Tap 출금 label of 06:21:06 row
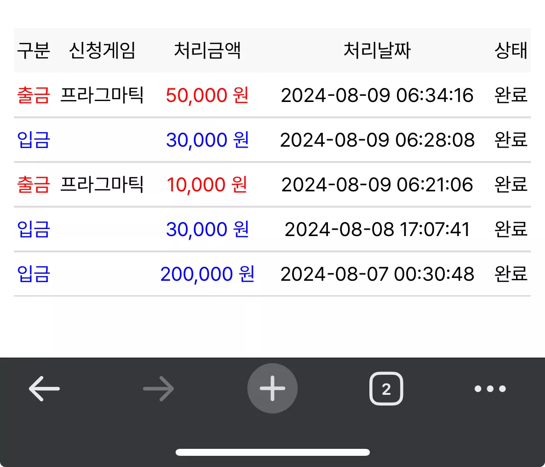 34,184
